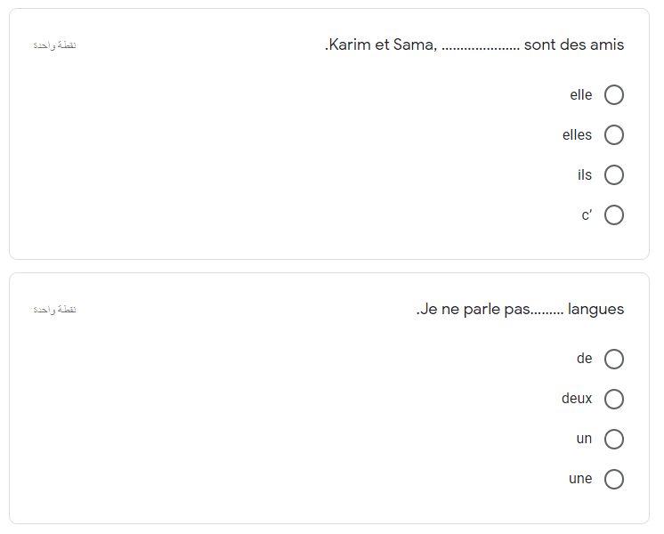The width and height of the screenshot is (664, 534).
Task: Click the 'un' option label text
Action: (x=584, y=439)
